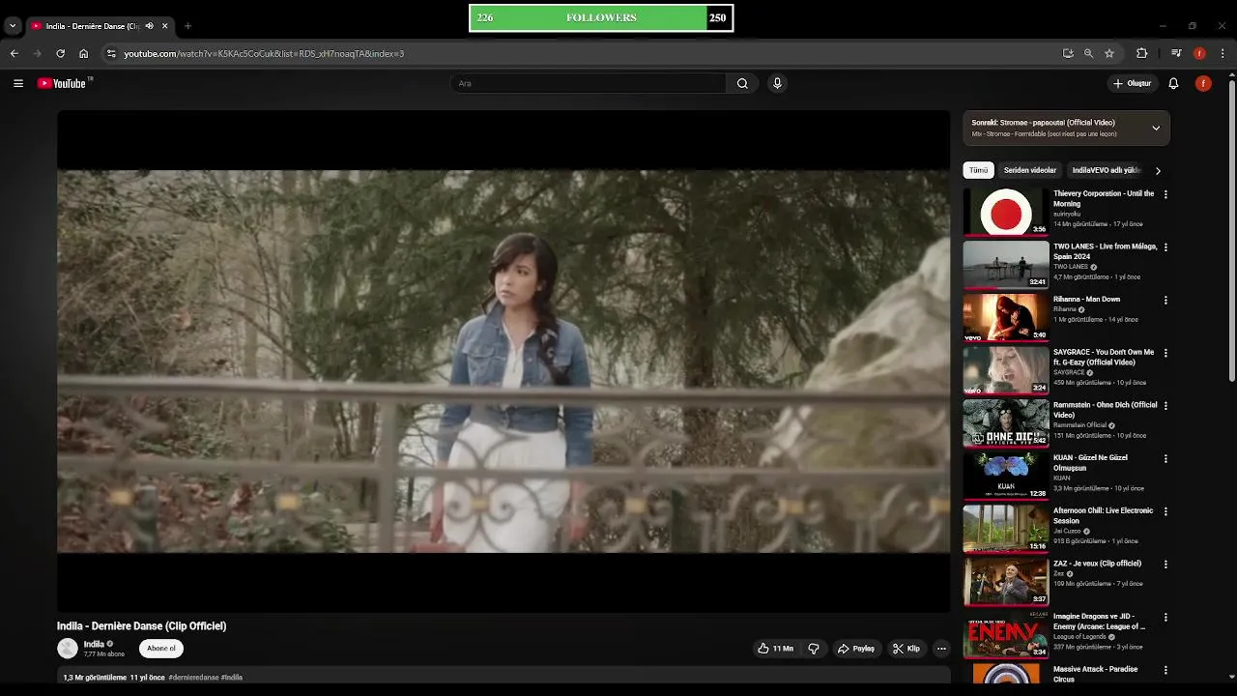The width and height of the screenshot is (1237, 696).
Task: Like the Indila video
Action: (776, 649)
